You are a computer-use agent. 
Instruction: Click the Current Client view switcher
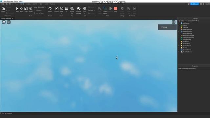[x=105, y=9]
